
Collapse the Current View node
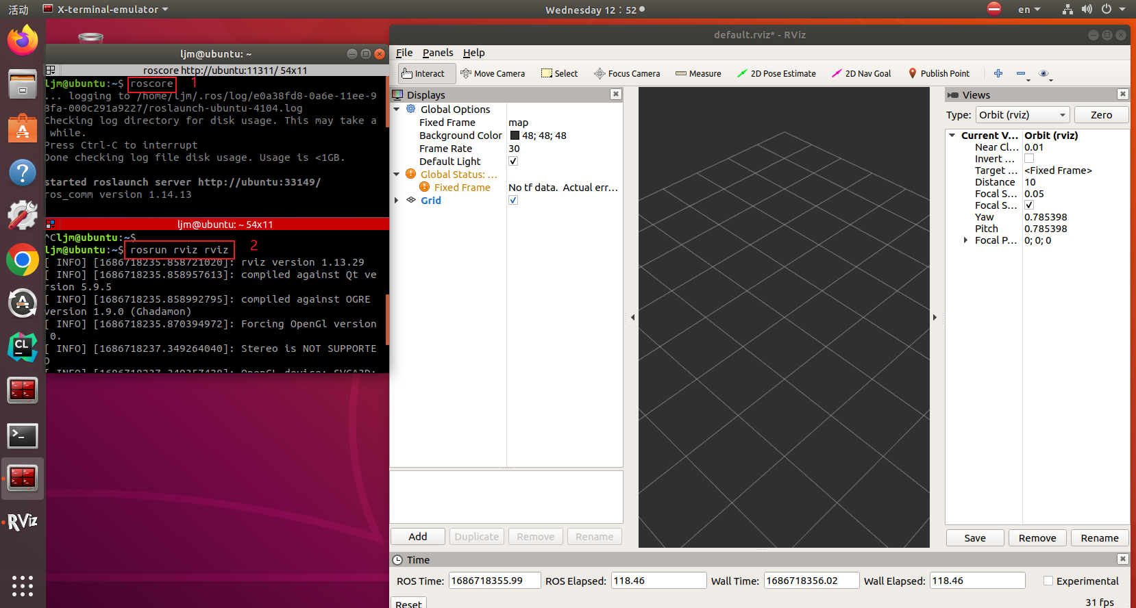click(952, 136)
